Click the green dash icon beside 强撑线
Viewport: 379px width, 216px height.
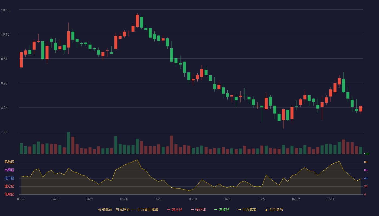216,210
